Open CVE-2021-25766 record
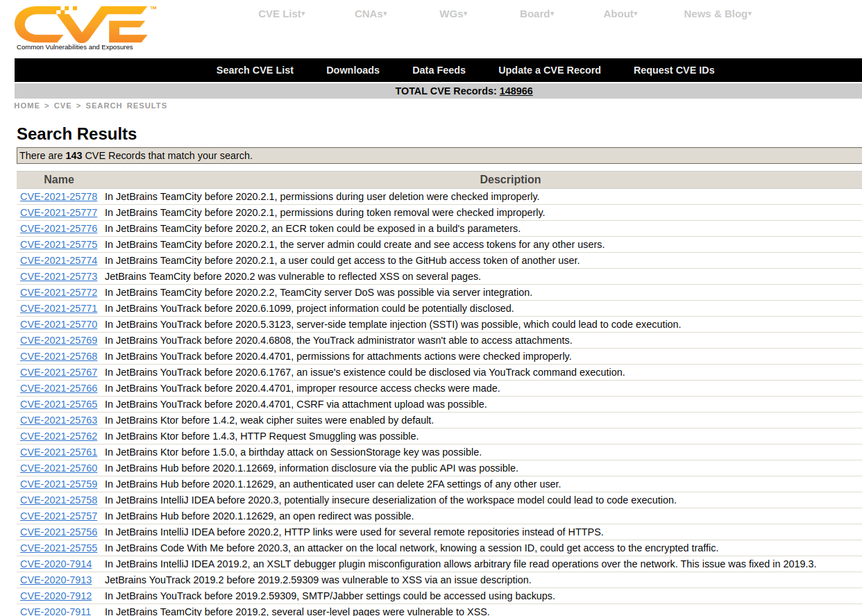The height and width of the screenshot is (616, 862). coord(59,388)
